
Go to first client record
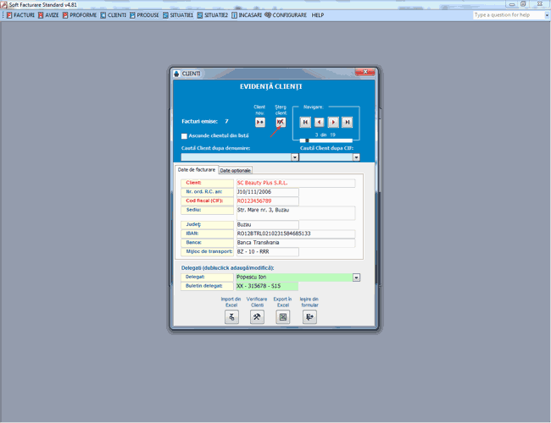(305, 123)
